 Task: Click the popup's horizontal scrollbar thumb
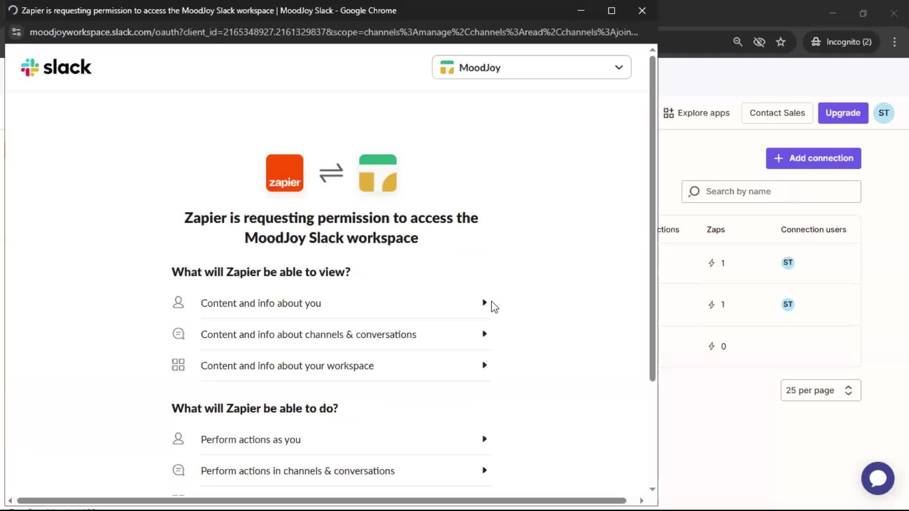321,501
